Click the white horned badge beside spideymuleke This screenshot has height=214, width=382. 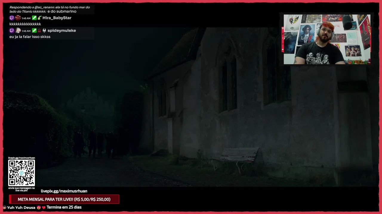tap(44, 30)
